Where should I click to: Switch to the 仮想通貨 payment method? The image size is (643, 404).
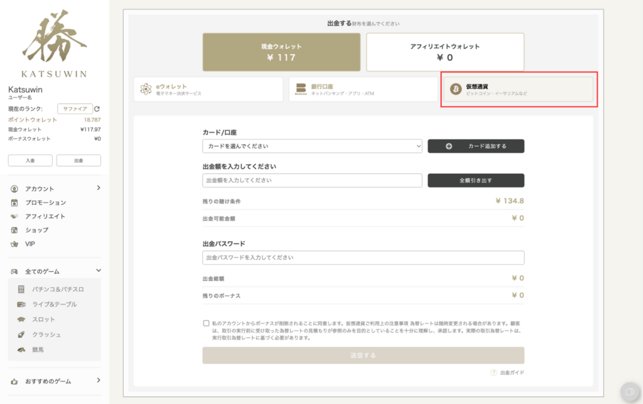[x=518, y=90]
